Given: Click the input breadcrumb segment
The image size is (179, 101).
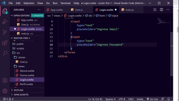Looking at the screenshot, I should [x=113, y=16].
